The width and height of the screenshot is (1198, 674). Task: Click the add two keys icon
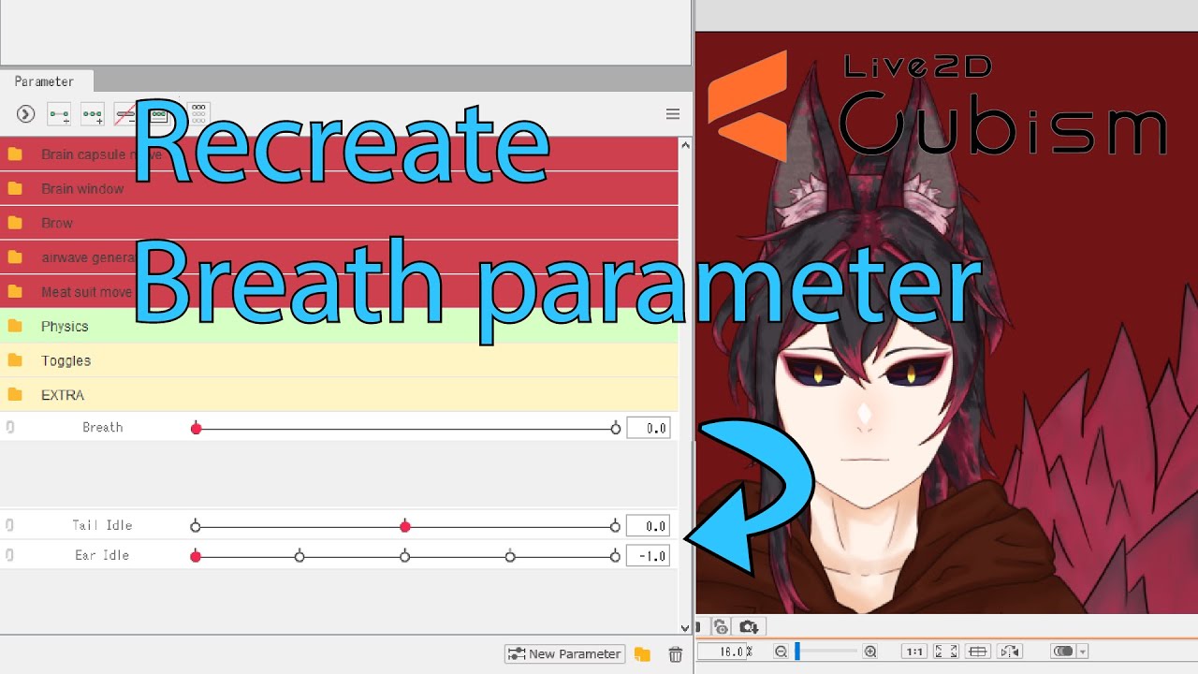(59, 114)
